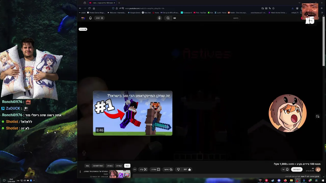This screenshot has height=183, width=326.
Task: Open the cobalt bookmark
Action: [82, 12]
